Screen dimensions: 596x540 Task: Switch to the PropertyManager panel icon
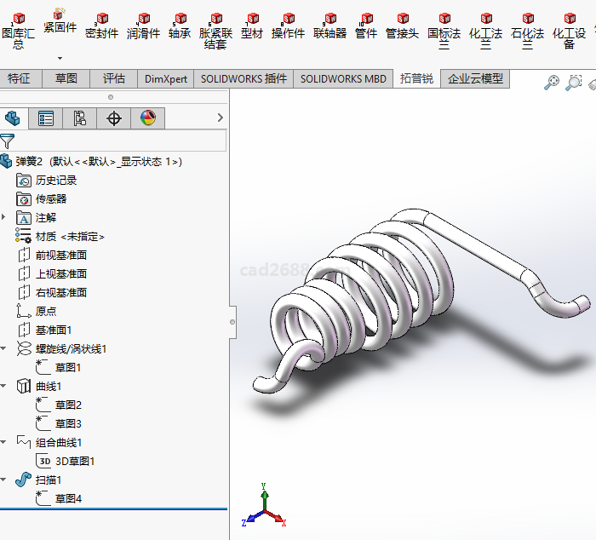[46, 118]
